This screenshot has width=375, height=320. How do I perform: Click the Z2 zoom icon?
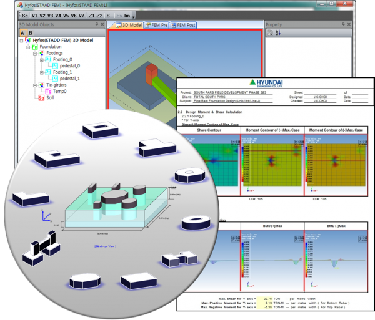click(x=99, y=14)
